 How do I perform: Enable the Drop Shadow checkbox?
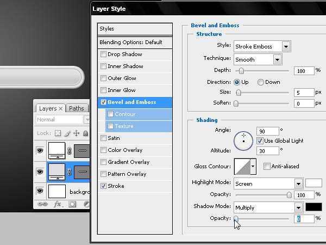104,54
